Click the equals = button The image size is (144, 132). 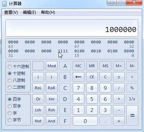tap(132, 115)
